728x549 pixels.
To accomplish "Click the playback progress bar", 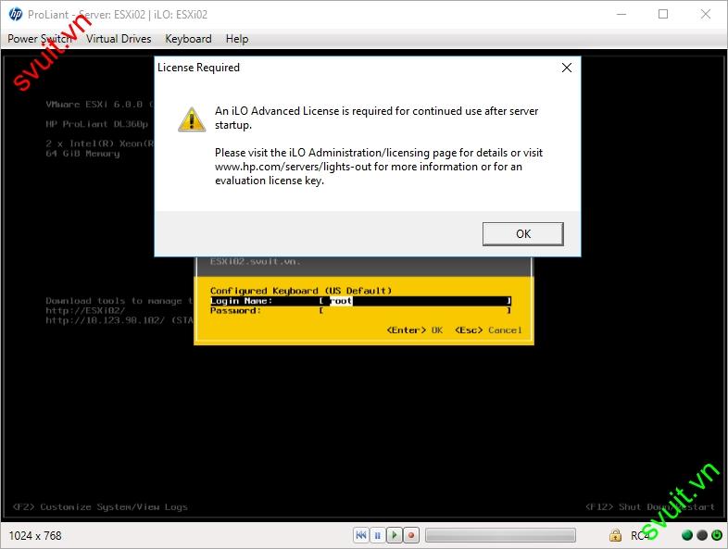I will [500, 535].
